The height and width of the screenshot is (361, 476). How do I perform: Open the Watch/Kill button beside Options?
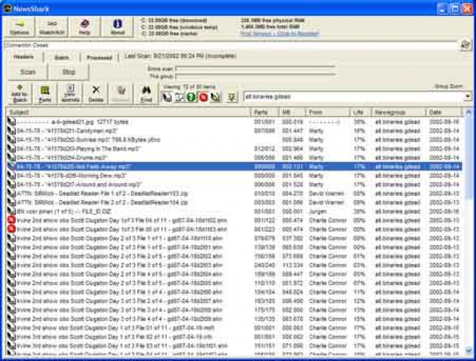pyautogui.click(x=51, y=27)
